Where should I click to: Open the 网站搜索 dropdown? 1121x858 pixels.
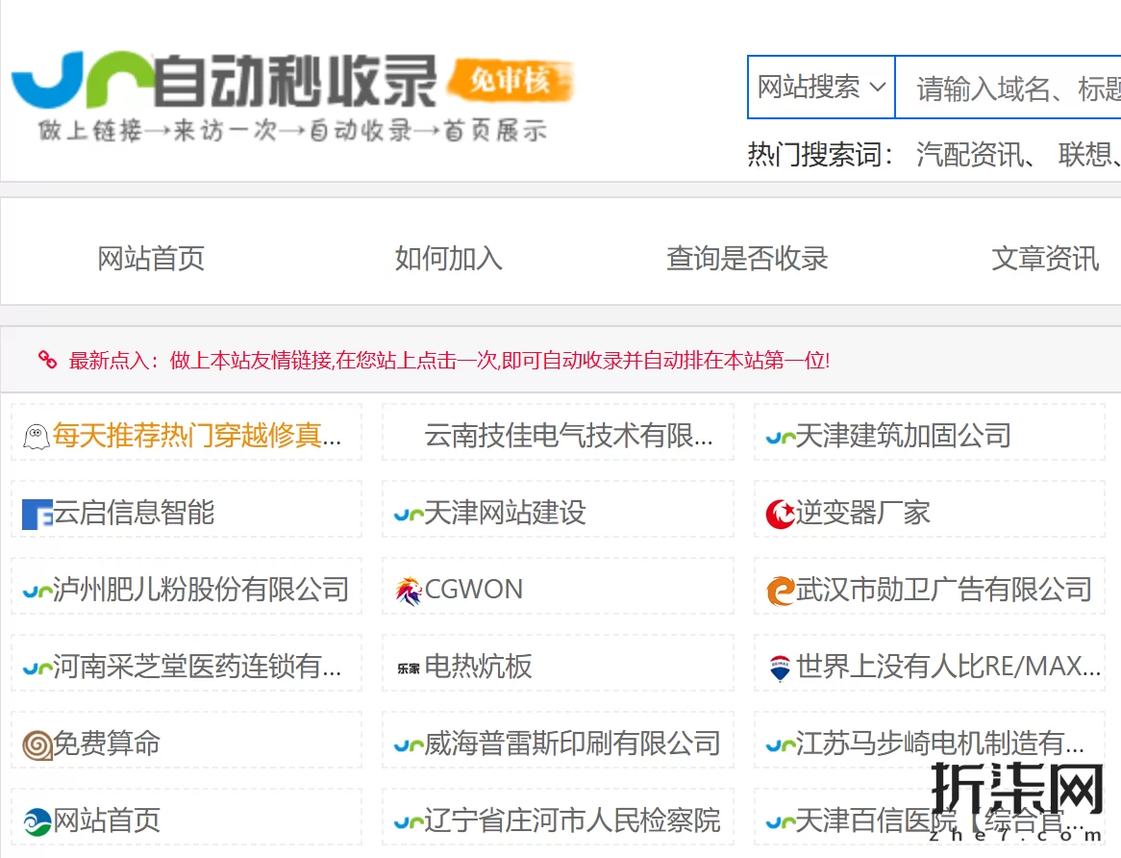[x=820, y=87]
